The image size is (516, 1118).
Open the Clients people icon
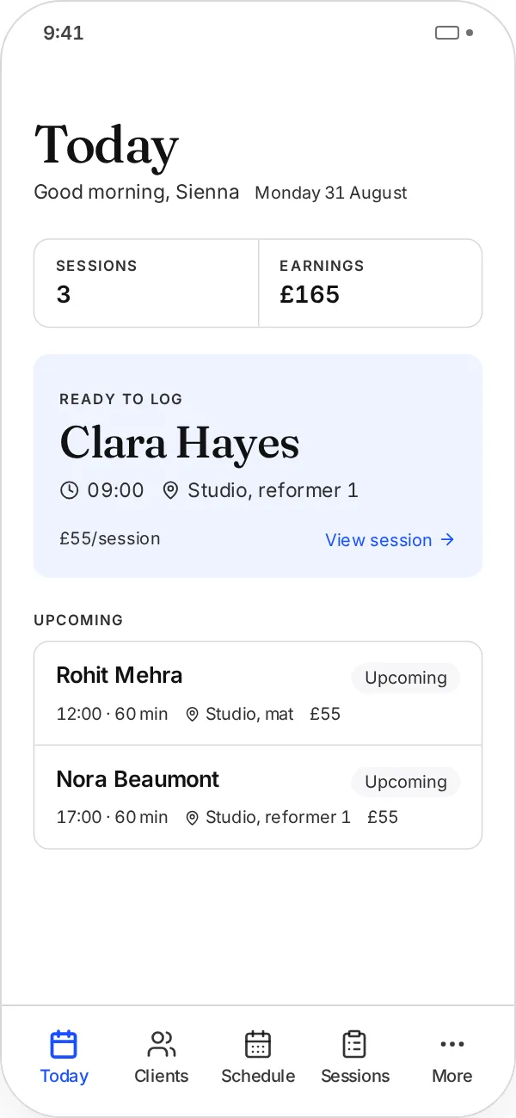point(161,1044)
